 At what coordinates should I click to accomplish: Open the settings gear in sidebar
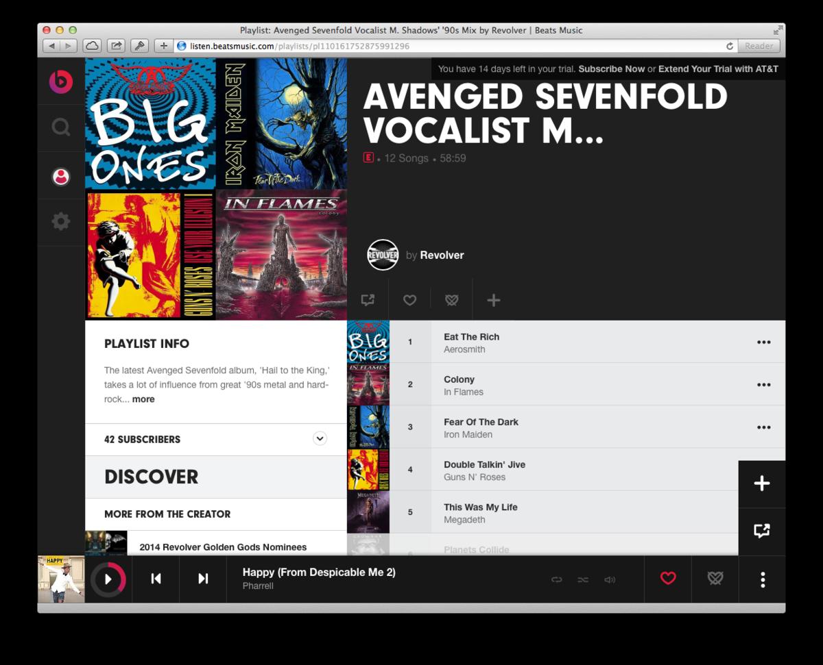click(x=61, y=221)
